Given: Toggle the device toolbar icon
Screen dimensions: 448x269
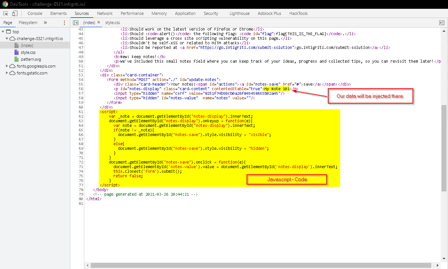Looking at the screenshot, I should (x=15, y=13).
